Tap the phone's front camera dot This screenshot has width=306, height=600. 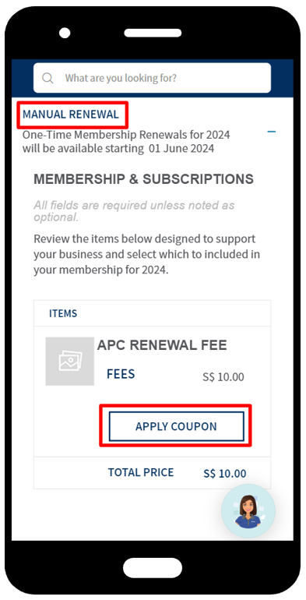pyautogui.click(x=65, y=33)
